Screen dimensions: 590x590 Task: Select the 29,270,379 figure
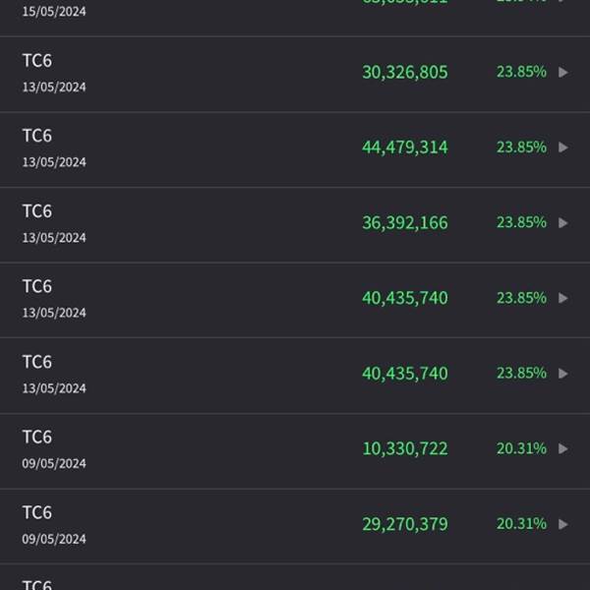pos(404,524)
